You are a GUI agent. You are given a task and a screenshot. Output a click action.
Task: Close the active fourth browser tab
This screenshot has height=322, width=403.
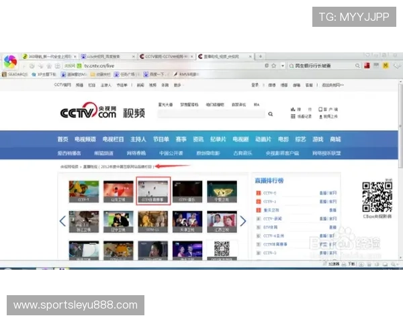pos(250,56)
